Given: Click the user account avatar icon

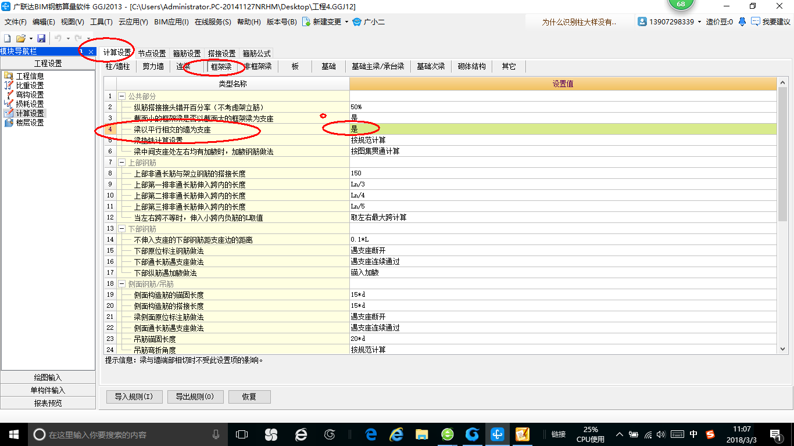Looking at the screenshot, I should click(642, 21).
